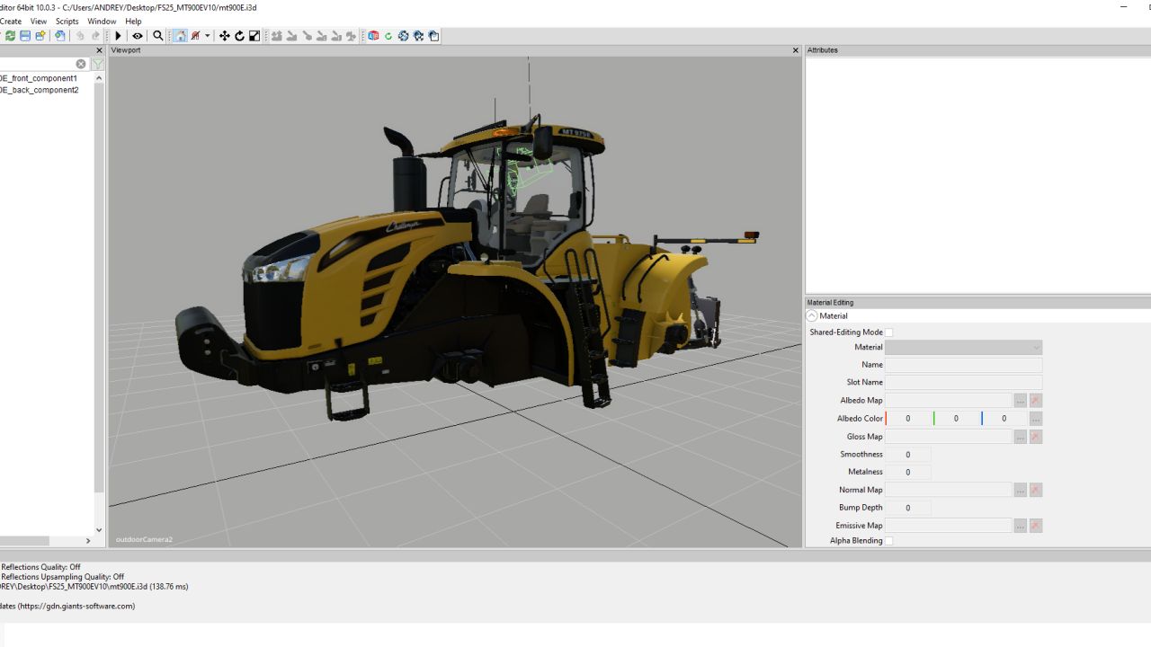The height and width of the screenshot is (647, 1151).
Task: Open the Scripts menu
Action: 67,21
